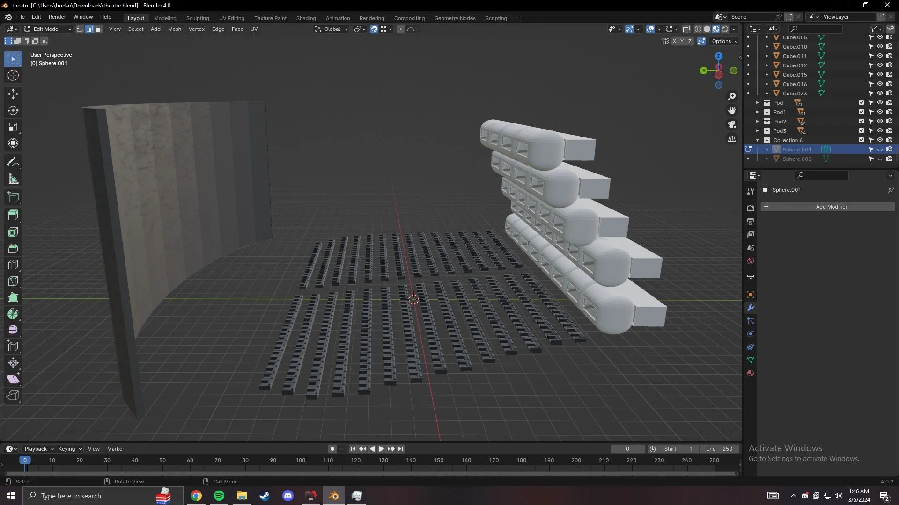The width and height of the screenshot is (899, 505).
Task: Toggle camera view in viewport
Action: [731, 124]
